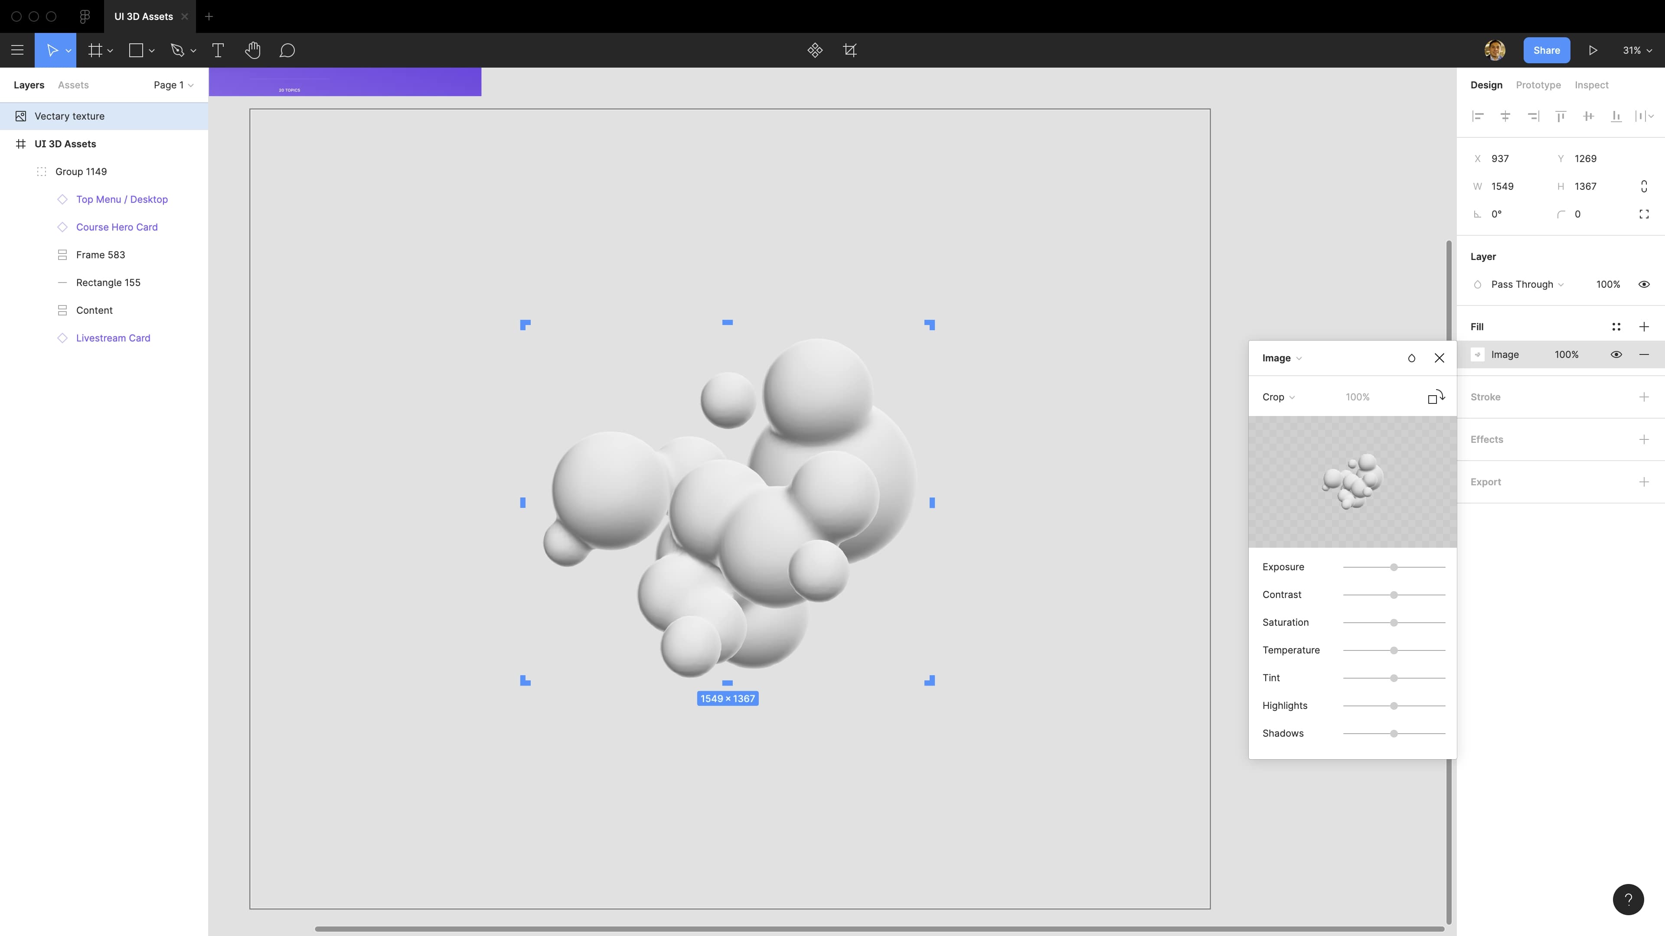Toggle the constrain proportions lock for width and height

1644,186
